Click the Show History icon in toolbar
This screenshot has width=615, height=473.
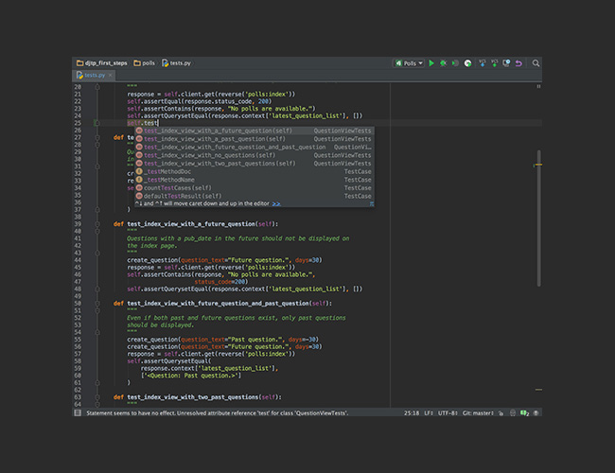point(506,63)
